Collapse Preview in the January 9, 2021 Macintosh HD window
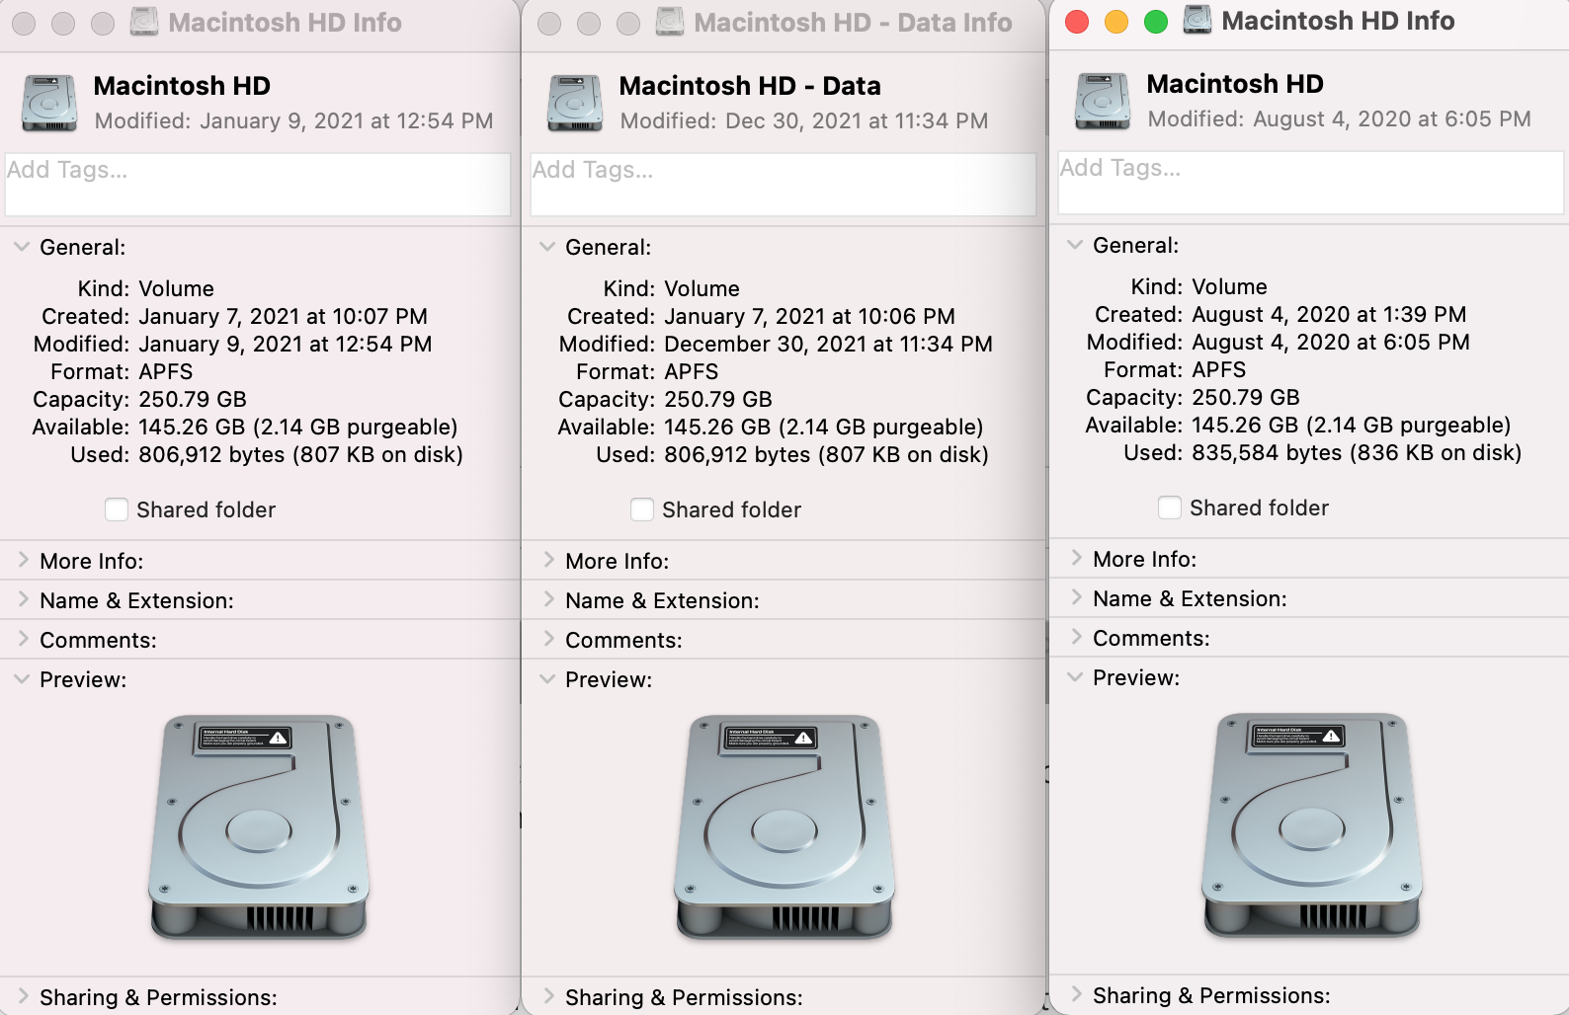 22,679
